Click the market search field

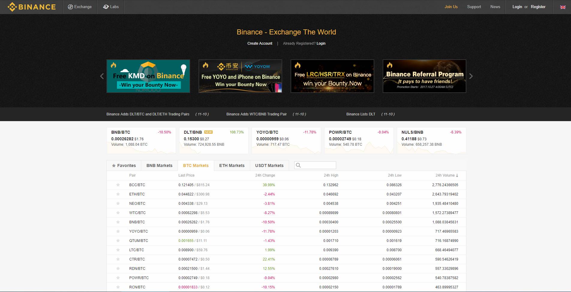315,165
